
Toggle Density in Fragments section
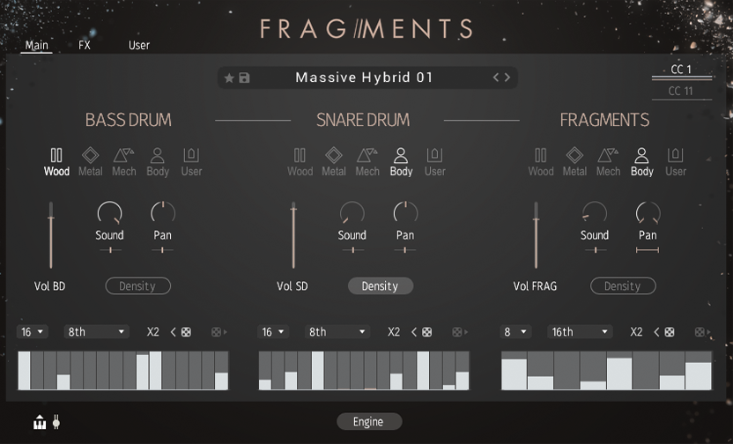(622, 286)
